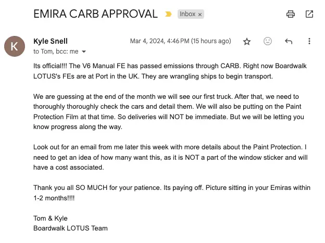Click the 'to Tom, bcc: me' text

pyautogui.click(x=56, y=52)
